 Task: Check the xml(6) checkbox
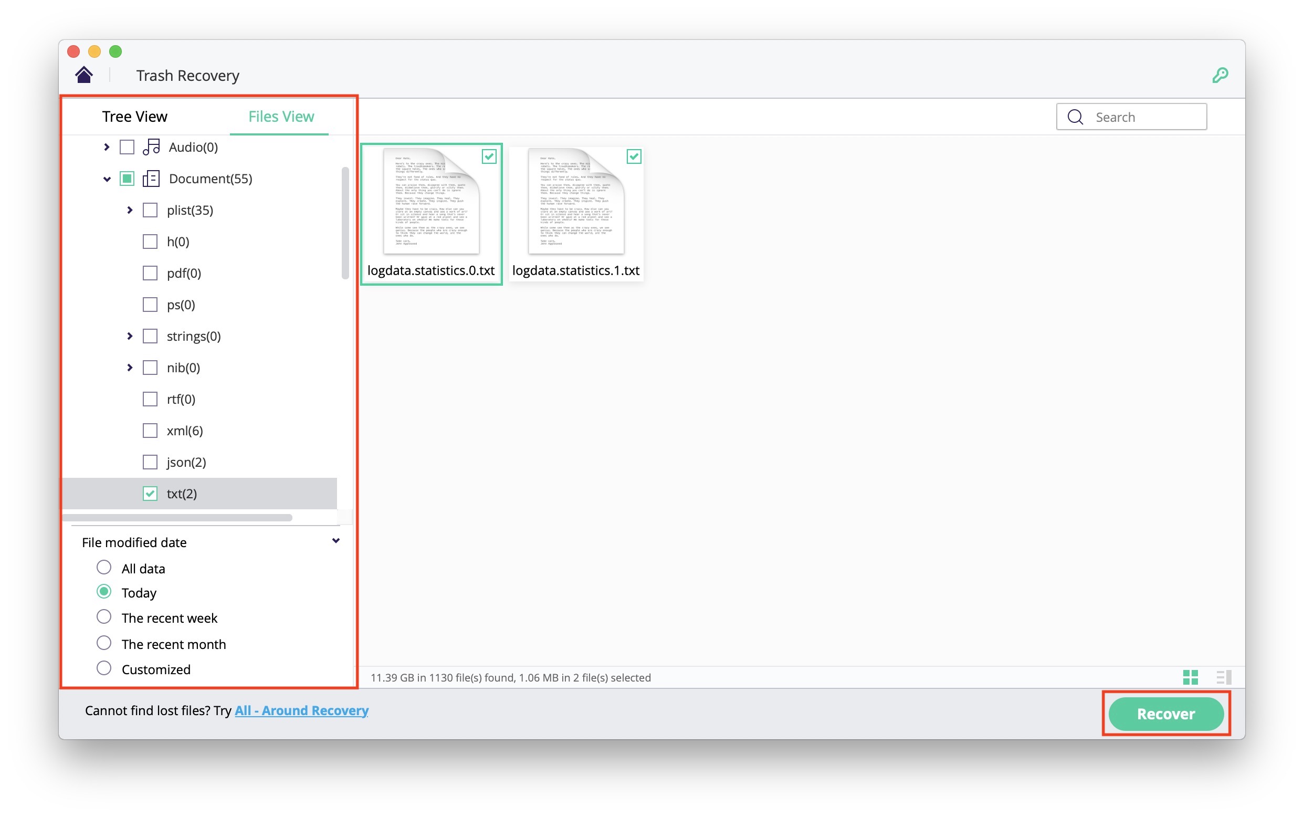pyautogui.click(x=150, y=431)
